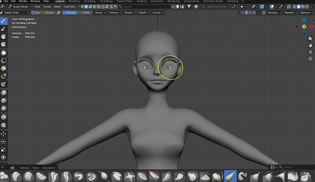This screenshot has height=182, width=315.
Task: Click the multicolor sphere icon in header
Action: pyautogui.click(x=82, y=7)
